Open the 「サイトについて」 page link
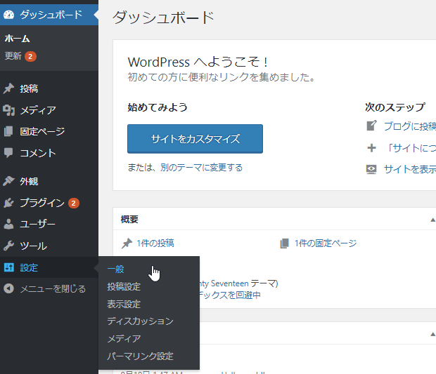The width and height of the screenshot is (436, 374). point(411,148)
